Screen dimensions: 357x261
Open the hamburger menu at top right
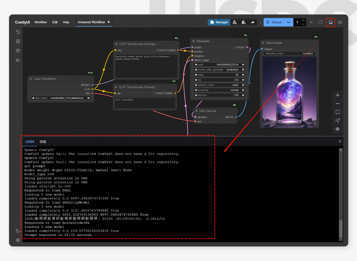(x=340, y=22)
